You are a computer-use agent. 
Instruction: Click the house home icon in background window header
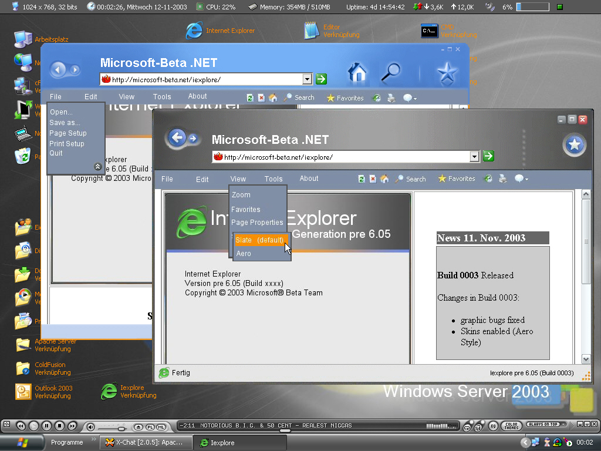(357, 72)
